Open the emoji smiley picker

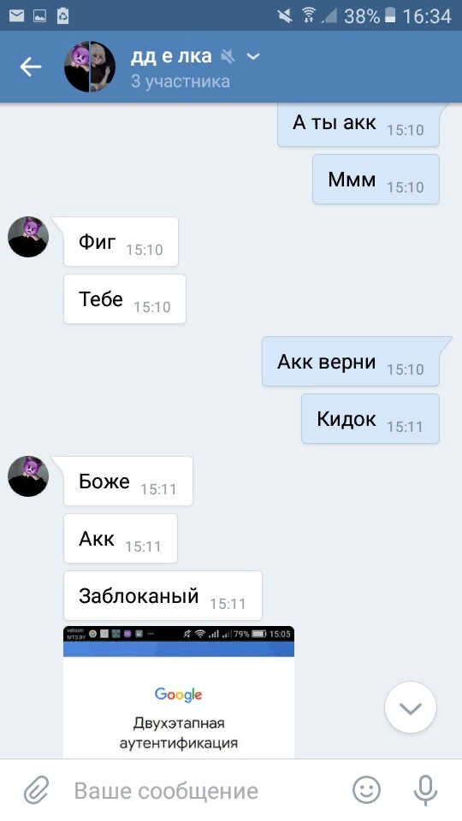[x=366, y=790]
